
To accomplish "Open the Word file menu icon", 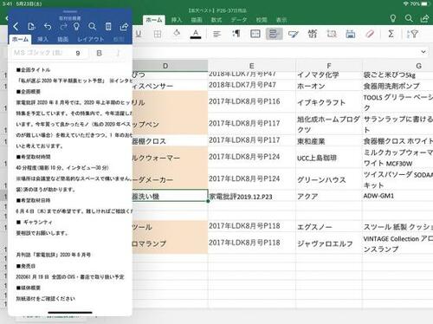I will click(x=31, y=27).
